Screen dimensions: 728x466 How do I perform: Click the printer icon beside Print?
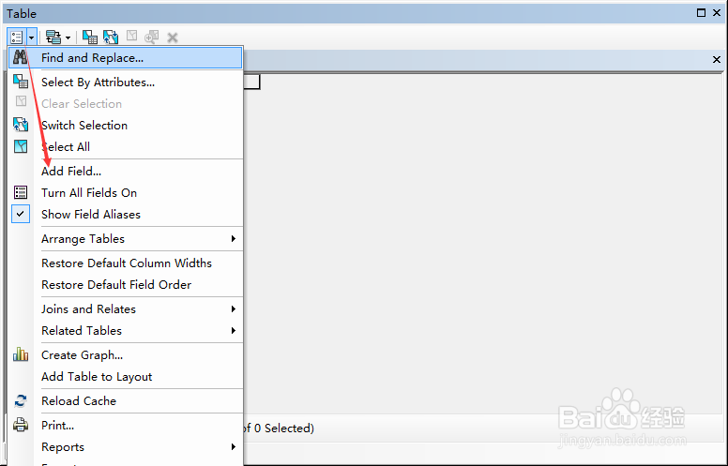(21, 425)
